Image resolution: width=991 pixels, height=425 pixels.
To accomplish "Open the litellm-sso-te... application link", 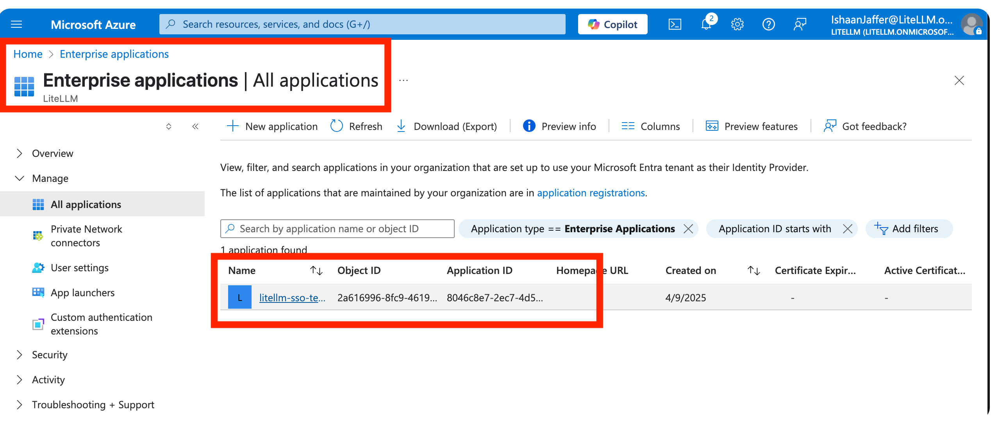I will coord(292,298).
